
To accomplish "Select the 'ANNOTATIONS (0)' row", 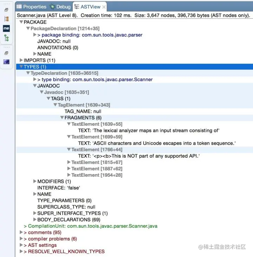I will tap(58, 47).
